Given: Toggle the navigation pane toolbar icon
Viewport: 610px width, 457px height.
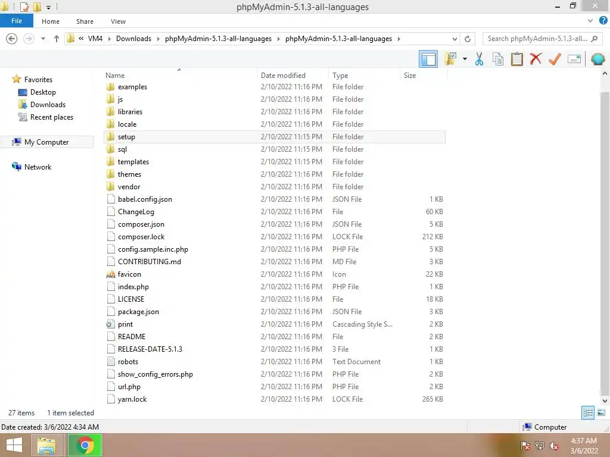Looking at the screenshot, I should 428,59.
